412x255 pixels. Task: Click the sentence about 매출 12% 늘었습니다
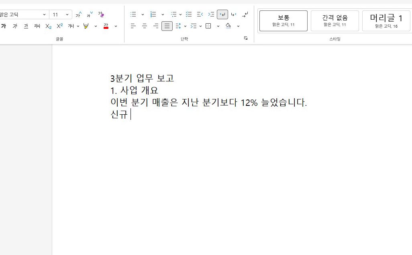coord(209,102)
